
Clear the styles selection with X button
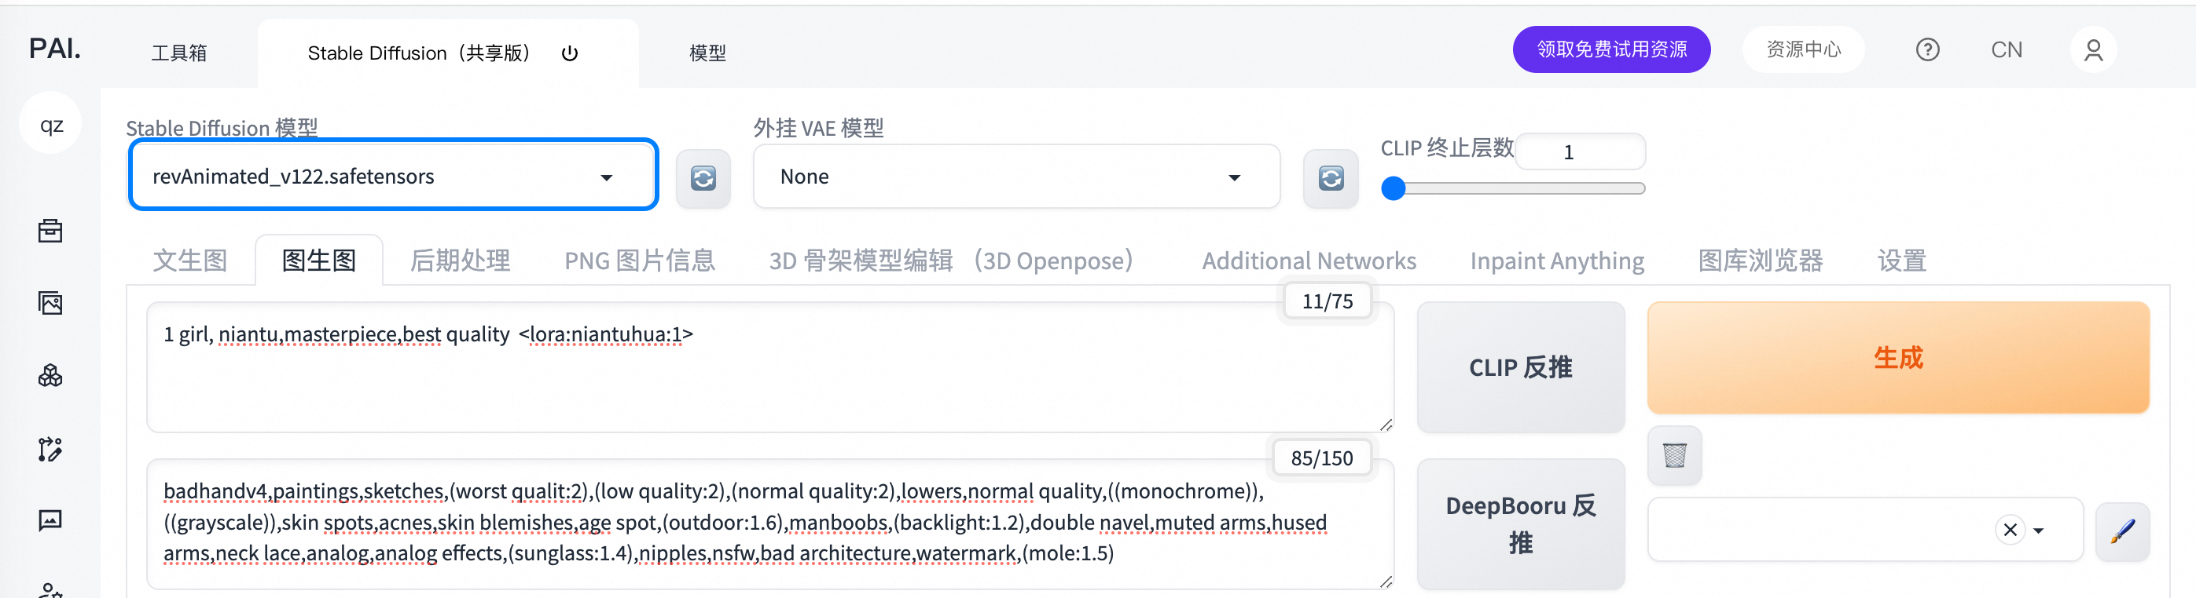coord(2009,530)
